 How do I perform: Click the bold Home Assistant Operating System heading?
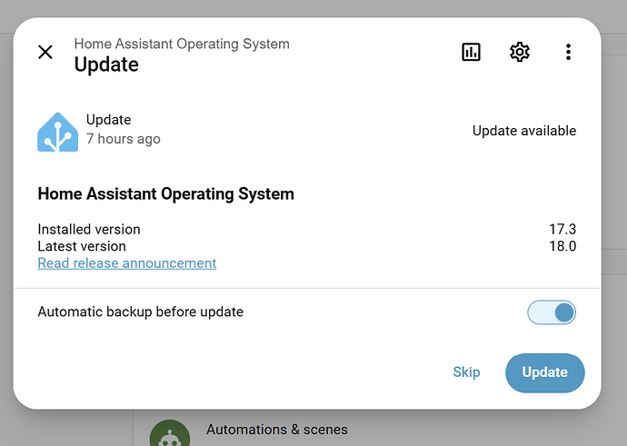pyautogui.click(x=165, y=193)
